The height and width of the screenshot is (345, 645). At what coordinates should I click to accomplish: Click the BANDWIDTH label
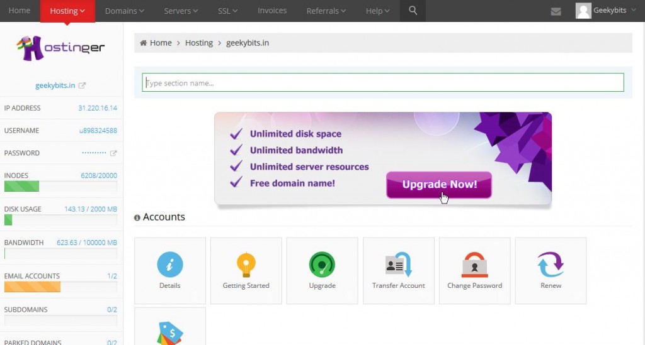point(24,243)
